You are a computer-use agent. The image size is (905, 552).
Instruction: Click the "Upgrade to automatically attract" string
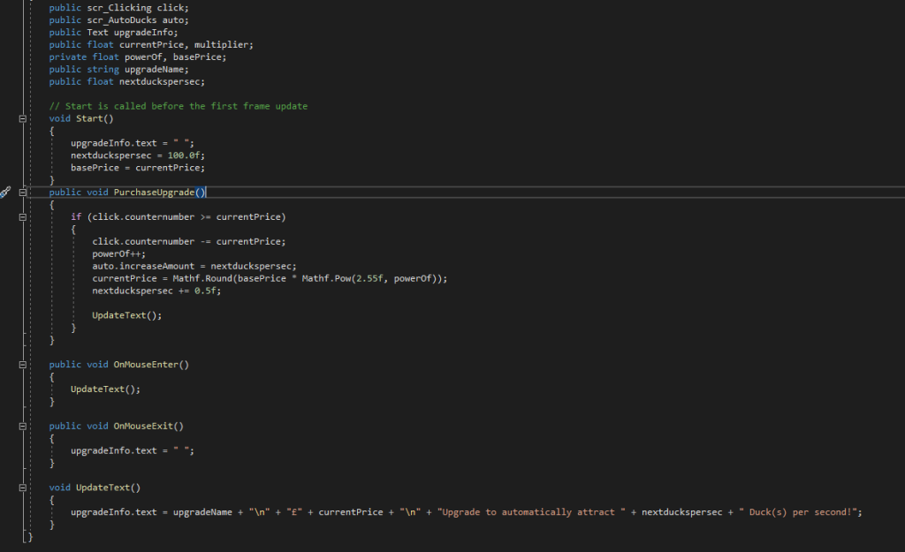pos(527,512)
